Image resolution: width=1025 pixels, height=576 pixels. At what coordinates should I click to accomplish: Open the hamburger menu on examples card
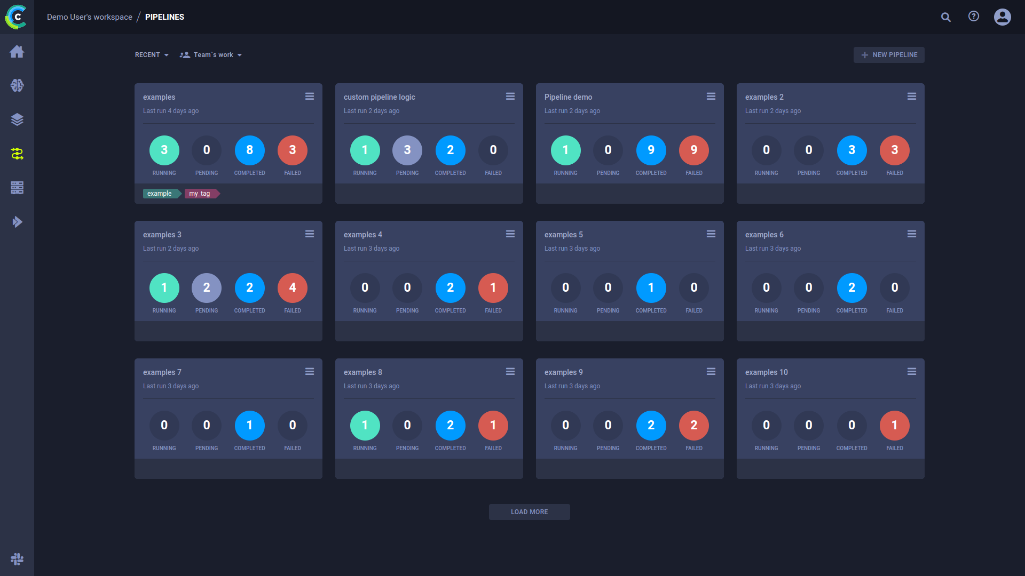tap(310, 96)
